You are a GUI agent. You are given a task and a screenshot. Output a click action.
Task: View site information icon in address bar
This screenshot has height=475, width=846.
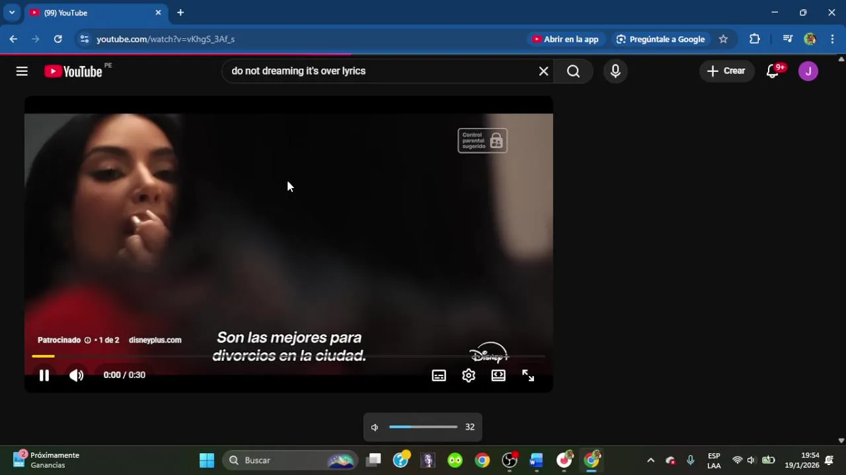pyautogui.click(x=84, y=39)
